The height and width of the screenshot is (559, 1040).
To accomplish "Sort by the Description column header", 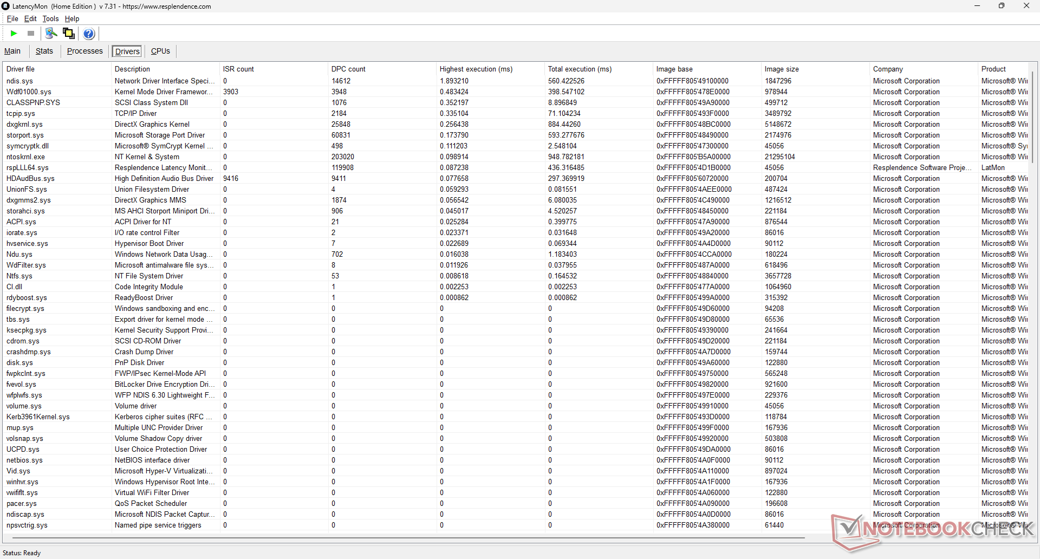I will click(x=166, y=69).
